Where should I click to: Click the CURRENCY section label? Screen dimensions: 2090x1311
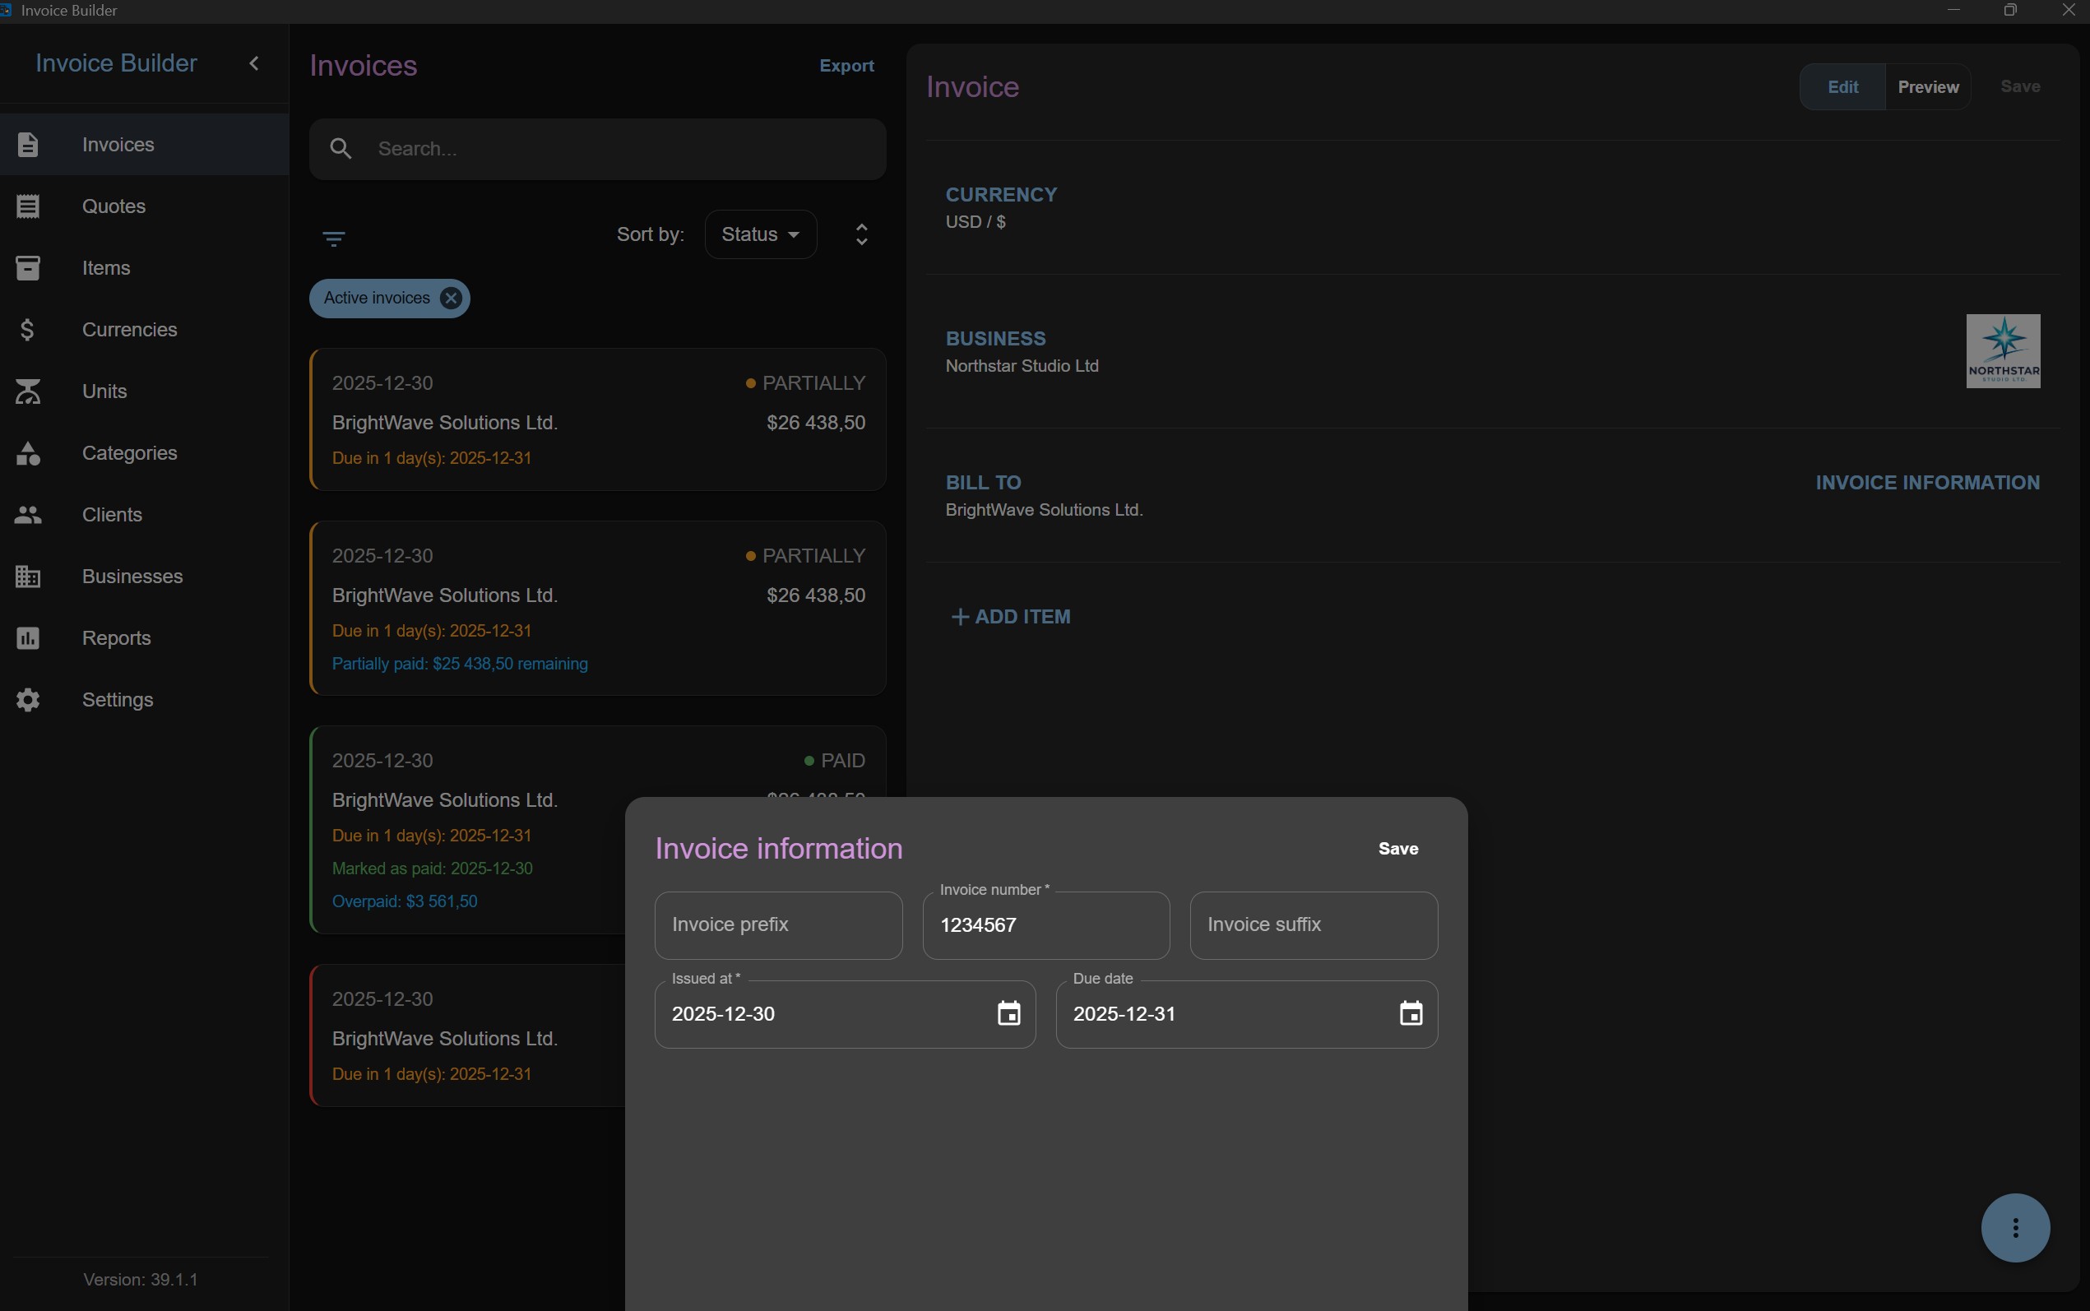tap(1001, 195)
